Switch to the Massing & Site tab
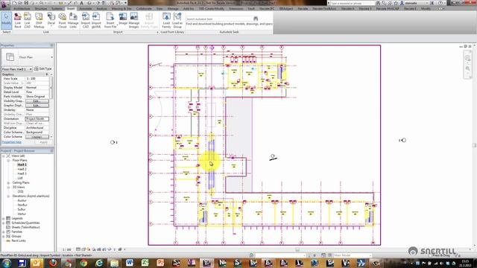Image resolution: width=477 pixels, height=268 pixels. (121, 9)
